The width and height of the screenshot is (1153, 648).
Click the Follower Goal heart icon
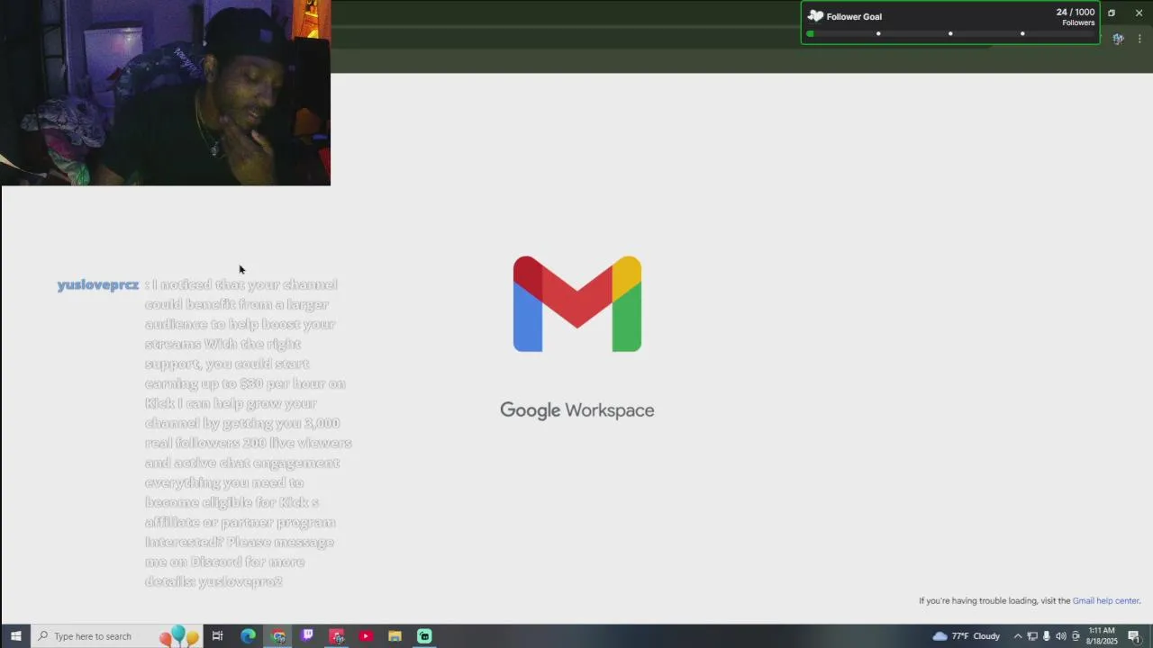coord(815,16)
